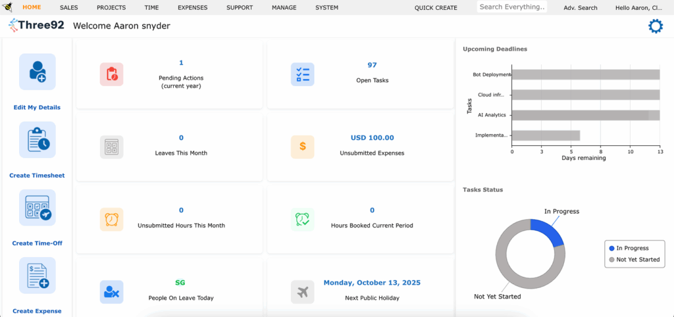This screenshot has height=317, width=674.
Task: Toggle In Progress legend entry
Action: click(633, 249)
